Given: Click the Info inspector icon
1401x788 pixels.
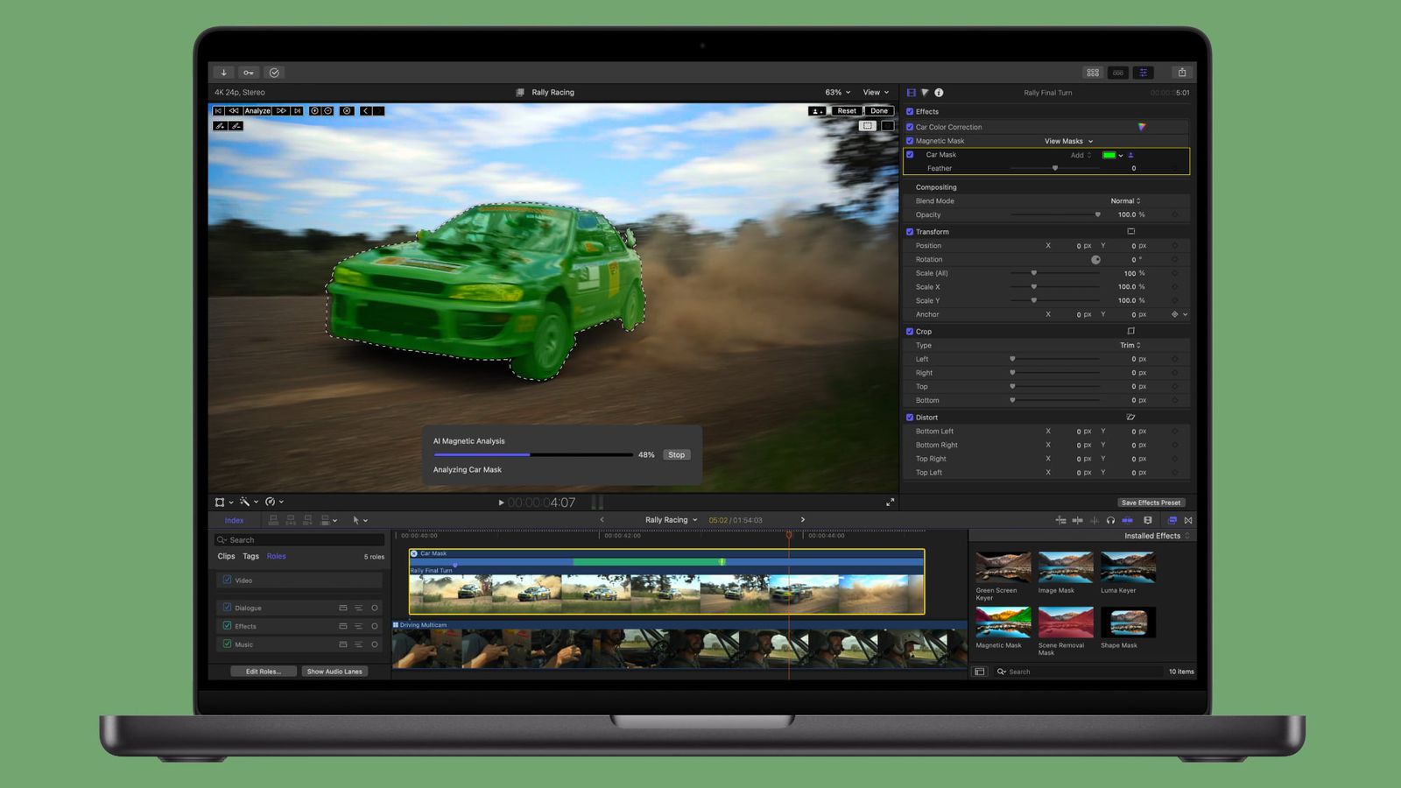Looking at the screenshot, I should coord(940,92).
